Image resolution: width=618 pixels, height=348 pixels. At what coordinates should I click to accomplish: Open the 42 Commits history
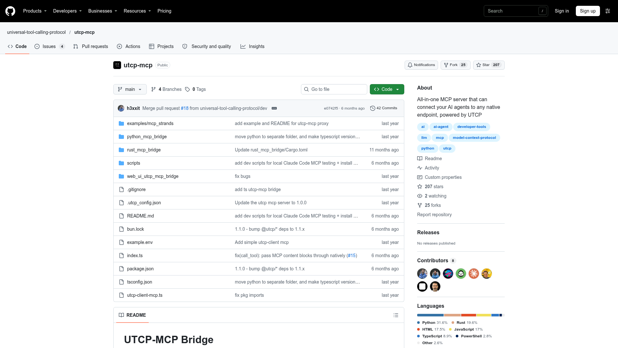click(384, 108)
